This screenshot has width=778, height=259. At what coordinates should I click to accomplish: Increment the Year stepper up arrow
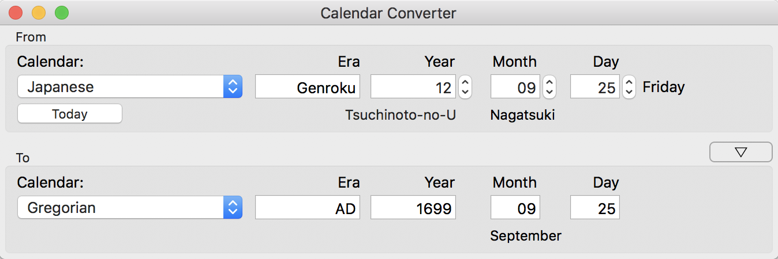point(465,82)
